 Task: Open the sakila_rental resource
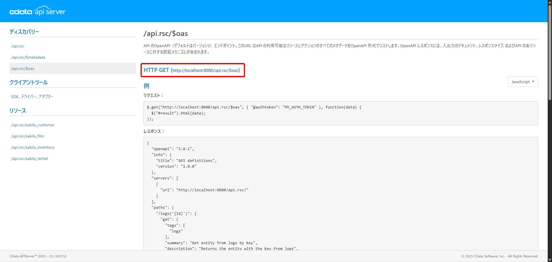click(29, 158)
